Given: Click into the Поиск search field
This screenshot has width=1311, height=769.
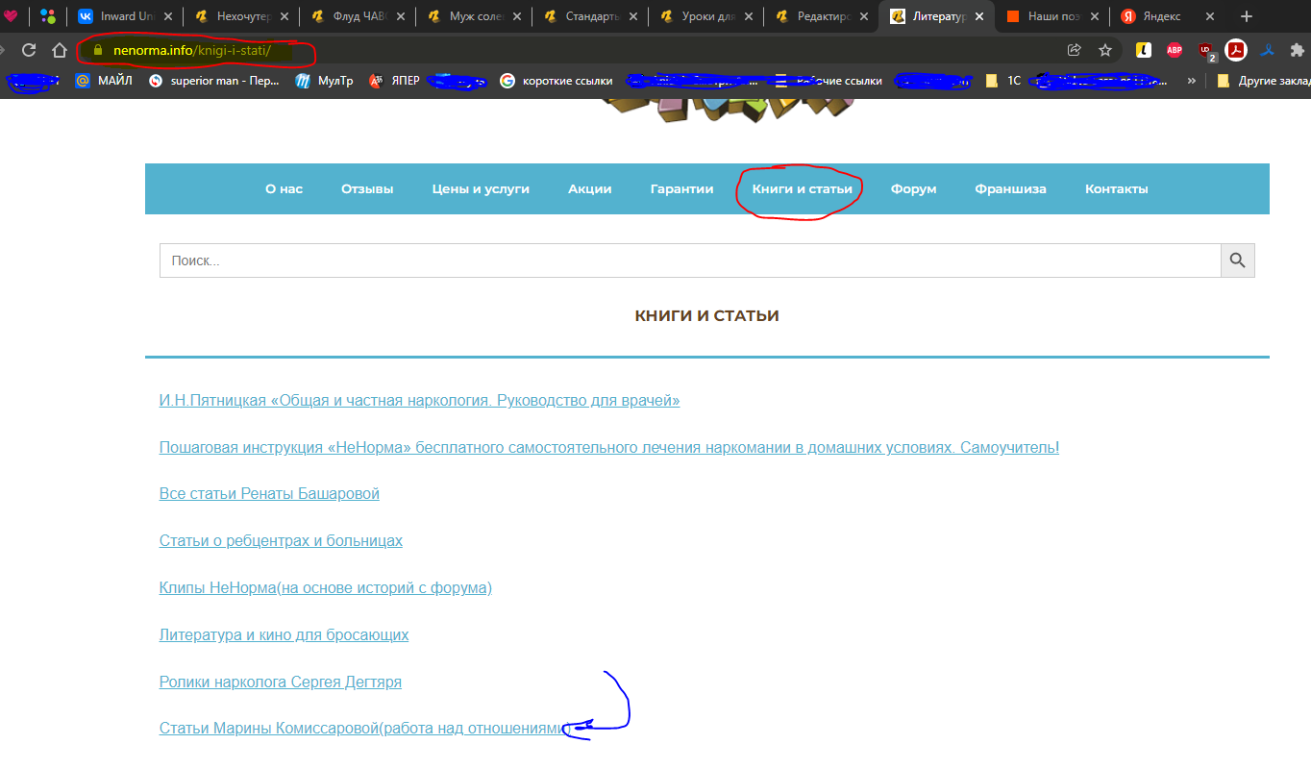Looking at the screenshot, I should click(689, 260).
